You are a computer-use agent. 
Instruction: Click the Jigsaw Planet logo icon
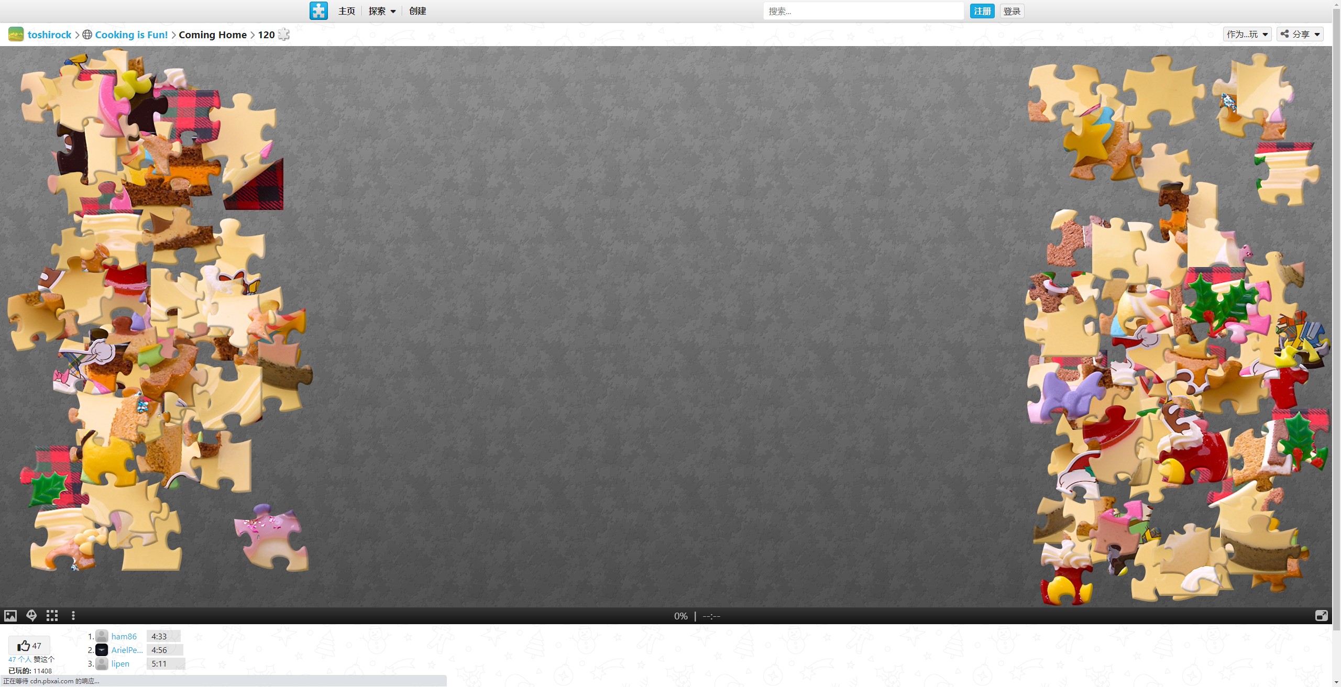[318, 11]
